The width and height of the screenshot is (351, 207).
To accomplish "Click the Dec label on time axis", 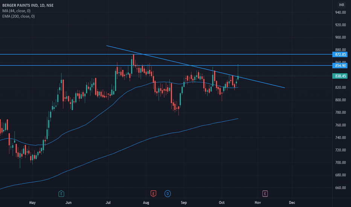I will tap(292, 202).
